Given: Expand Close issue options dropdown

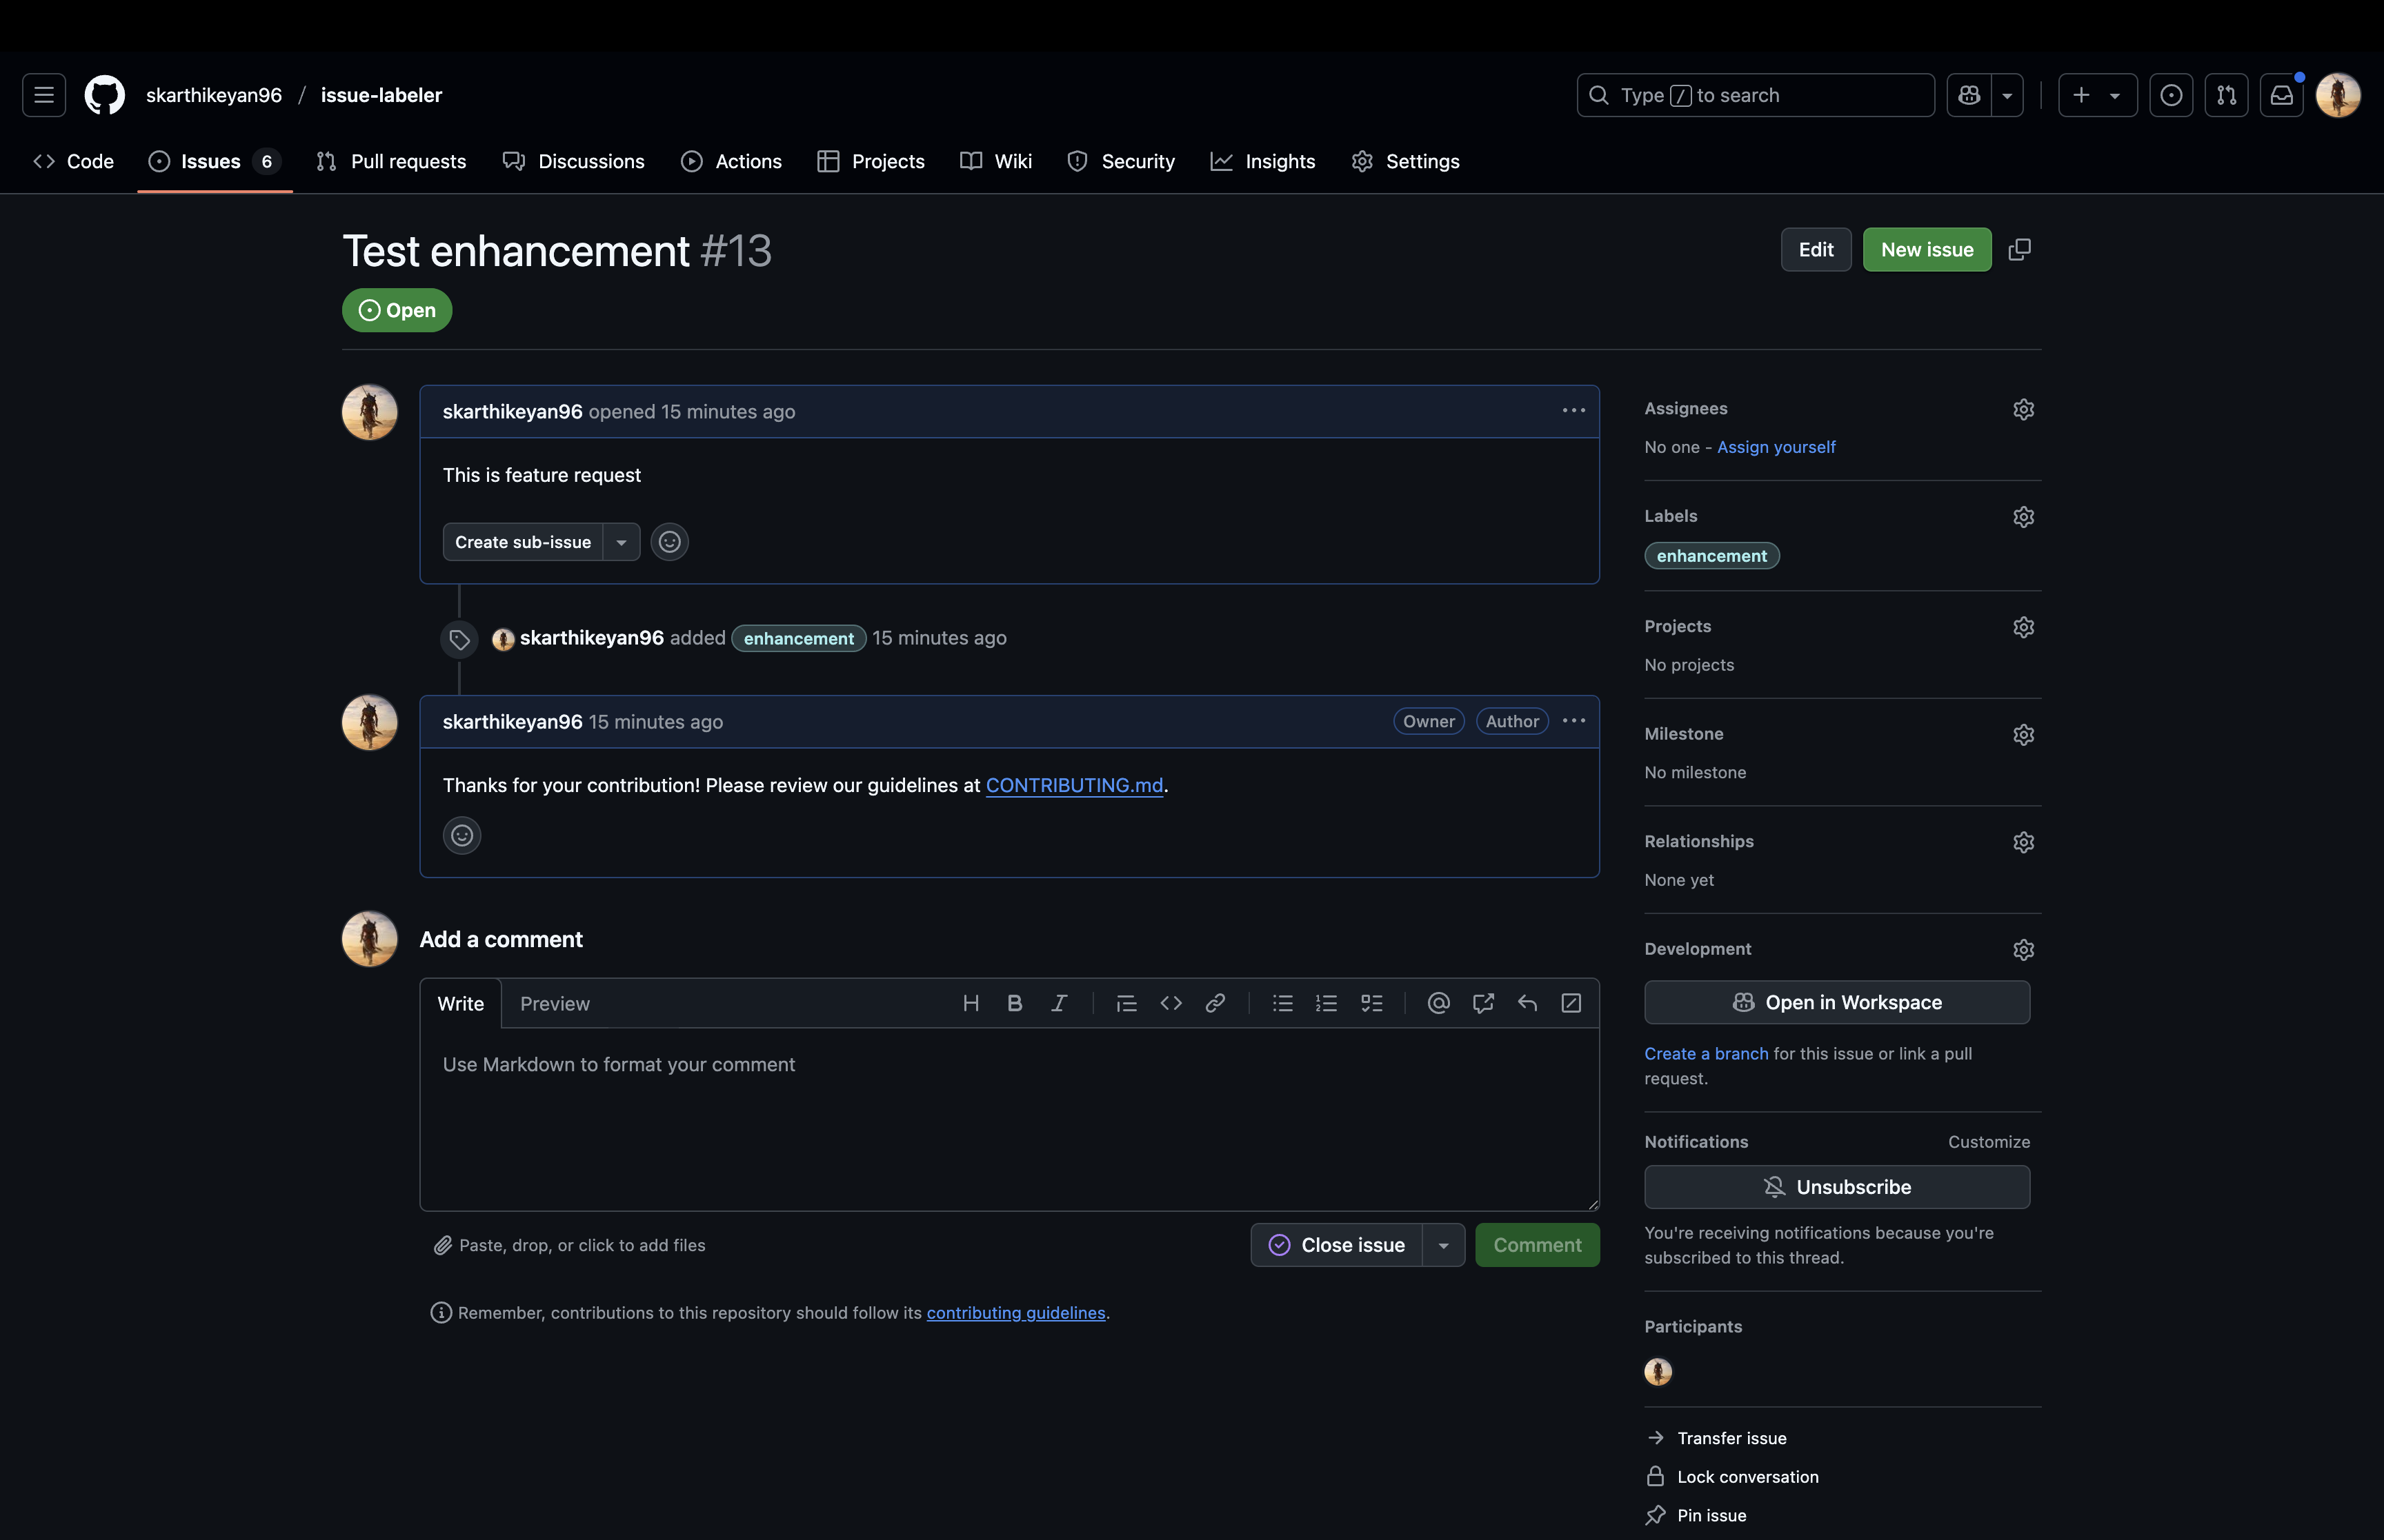Looking at the screenshot, I should 1442,1245.
